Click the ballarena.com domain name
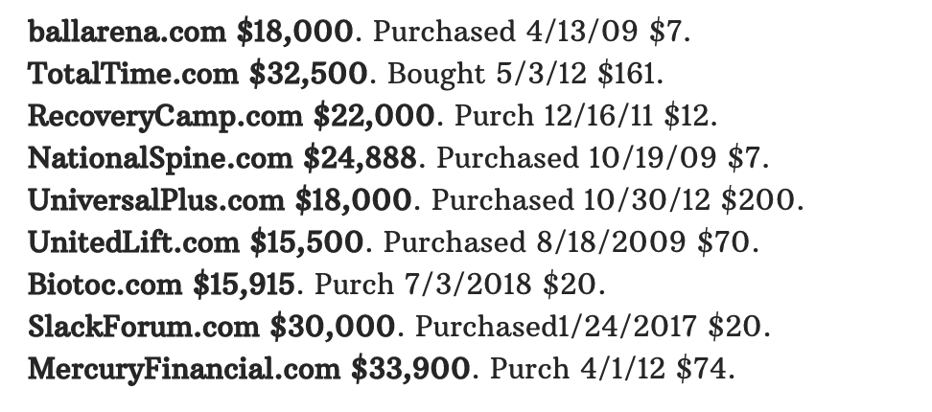Screen dimensions: 932x412 click(127, 31)
